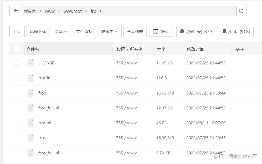Check the frps.ini row checkbox

pyautogui.click(x=16, y=123)
